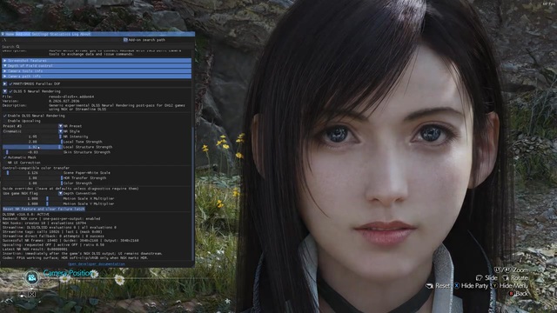This screenshot has width=557, height=313.
Task: Click the Back B button icon
Action: tap(511, 294)
